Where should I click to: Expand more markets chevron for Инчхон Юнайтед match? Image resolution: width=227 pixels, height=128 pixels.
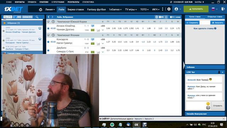(x=103, y=30)
